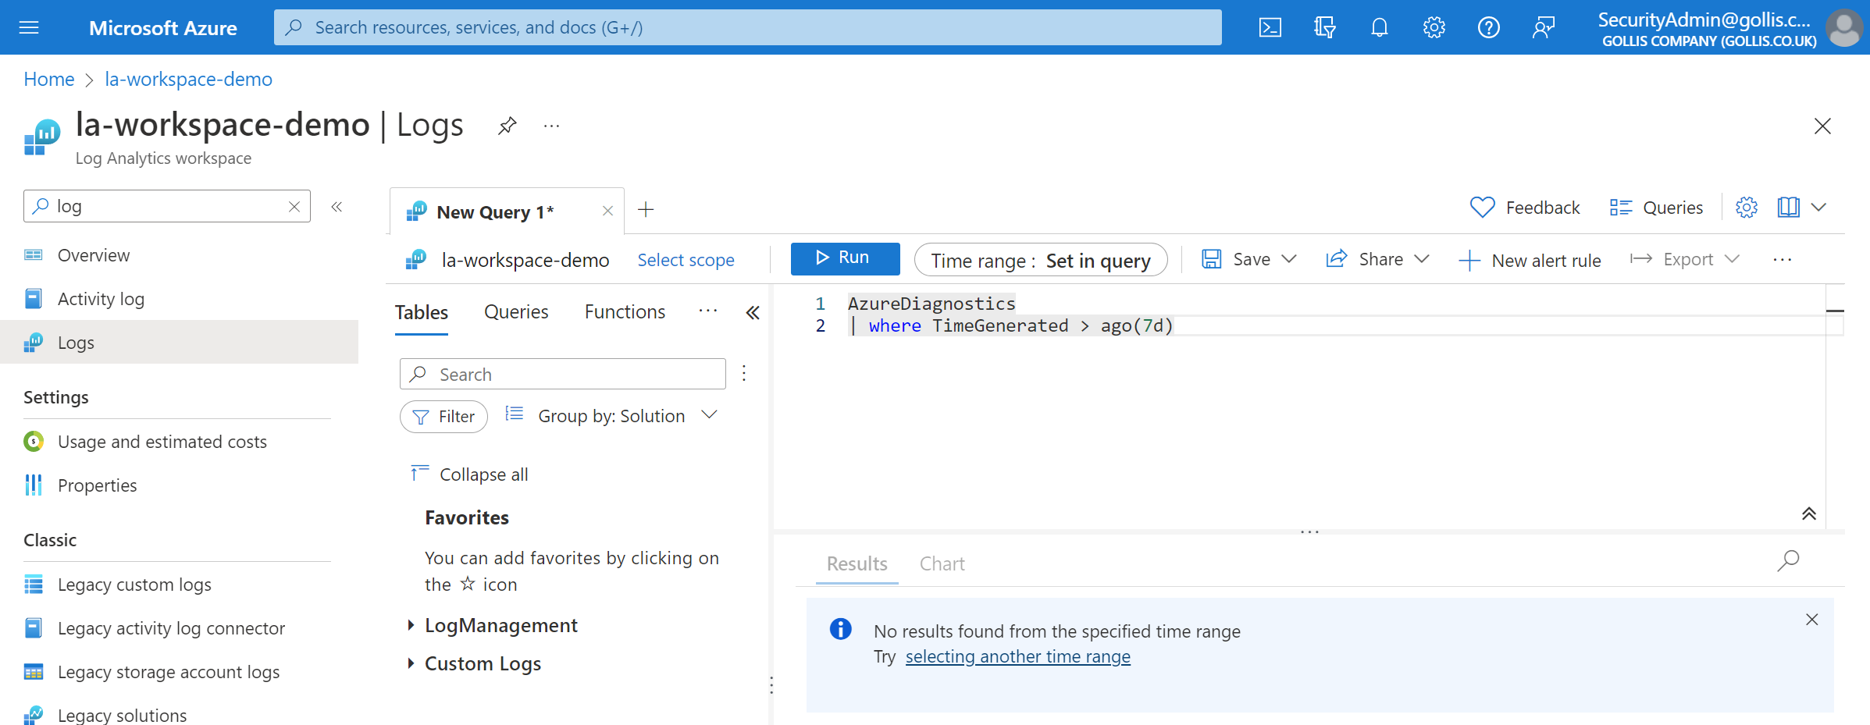Expand the LogManagement tree node
1870x725 pixels.
[411, 625]
